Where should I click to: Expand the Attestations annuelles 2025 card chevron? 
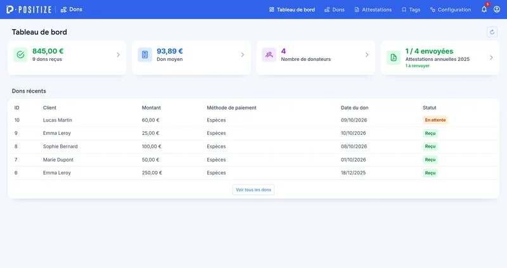tap(491, 58)
